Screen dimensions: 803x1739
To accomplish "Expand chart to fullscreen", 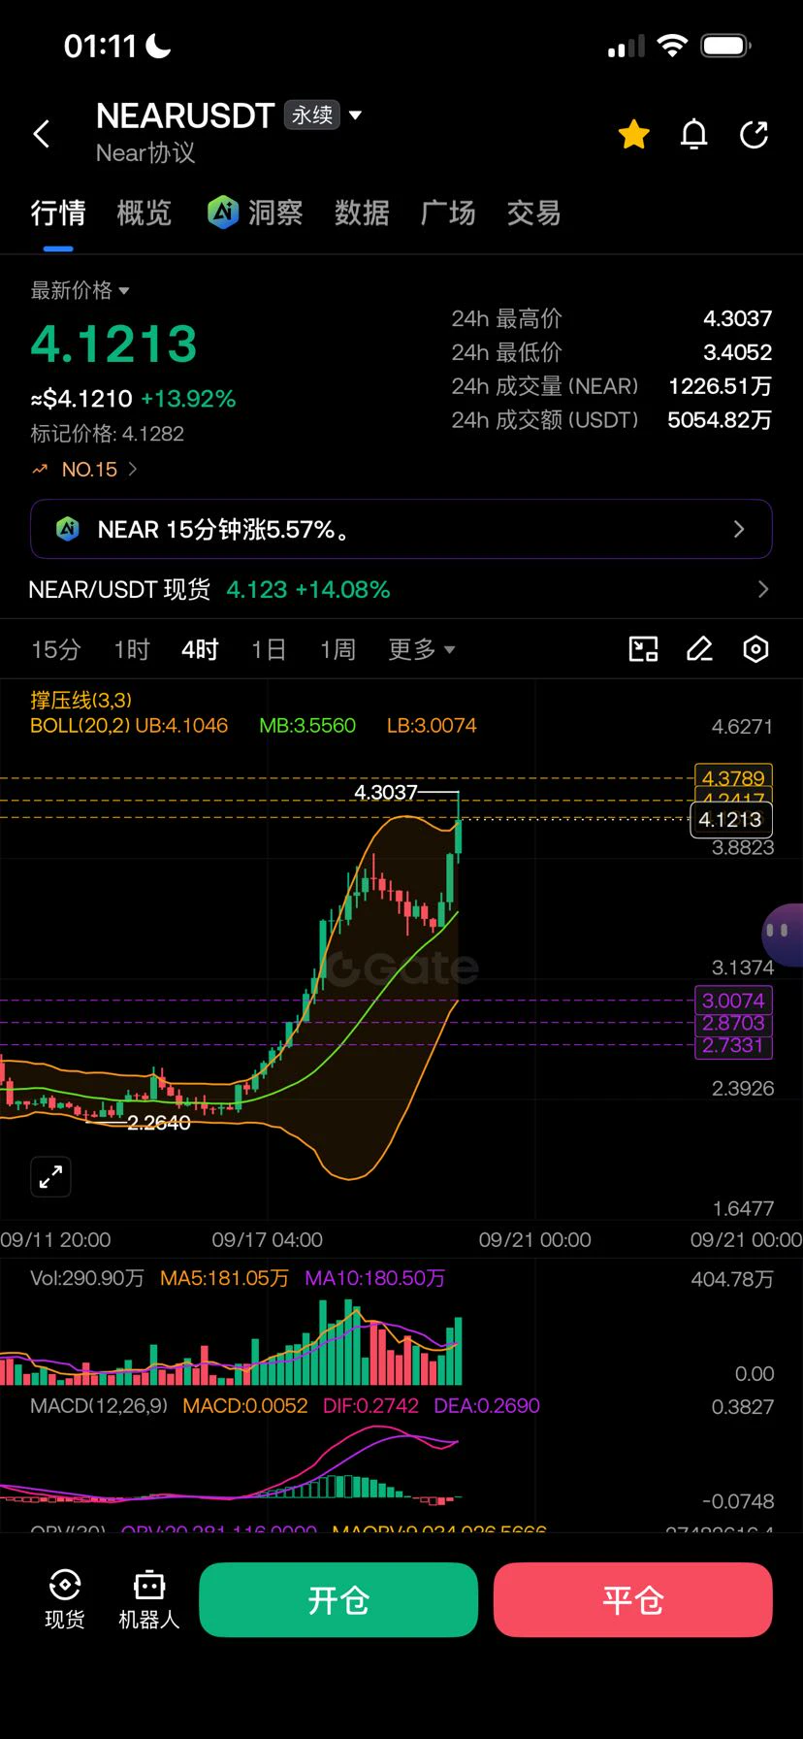I will click(x=50, y=1177).
